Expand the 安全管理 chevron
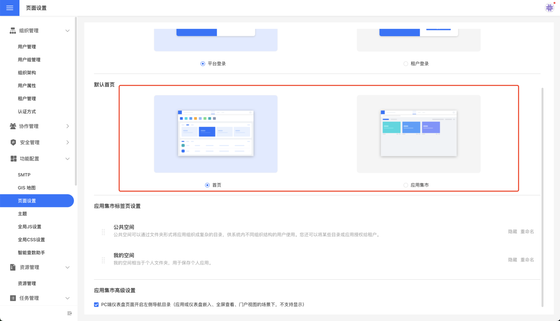Screen dimensions: 560x321 click(x=68, y=142)
